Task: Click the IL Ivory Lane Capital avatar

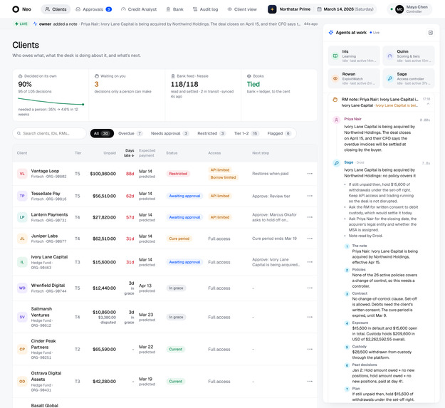Action: (22, 262)
